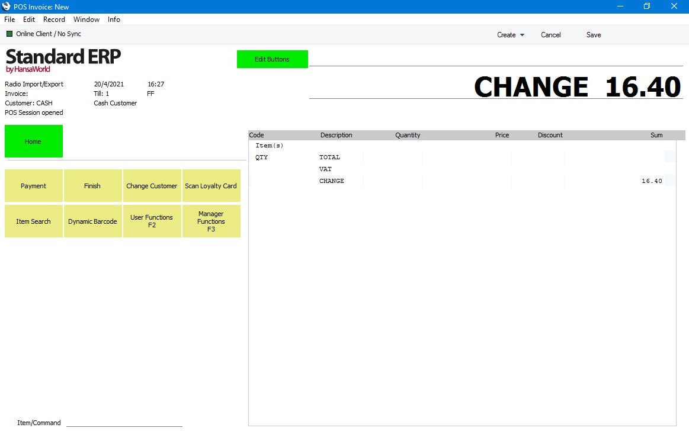Restore down the POS Invoice window

pyautogui.click(x=647, y=7)
